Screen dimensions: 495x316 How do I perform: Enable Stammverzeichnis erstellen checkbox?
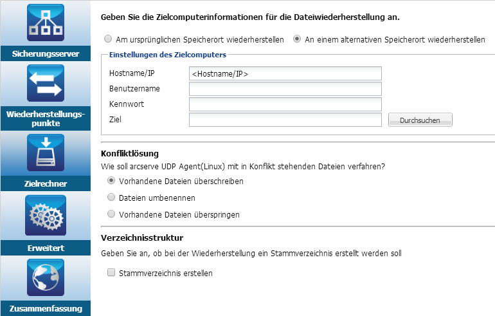coord(111,272)
